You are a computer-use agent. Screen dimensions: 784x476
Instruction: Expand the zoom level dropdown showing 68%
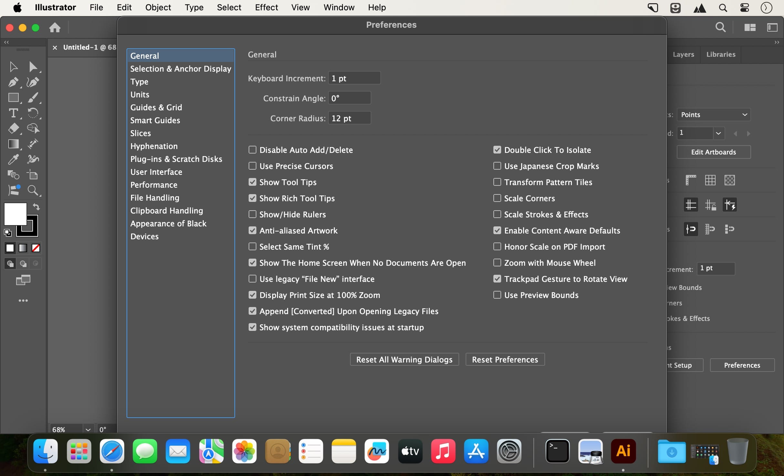pos(88,429)
